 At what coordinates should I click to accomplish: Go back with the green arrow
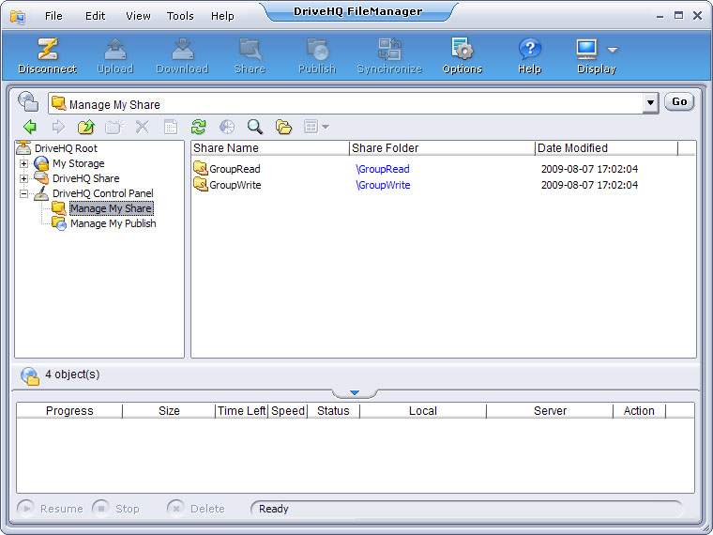(x=30, y=127)
